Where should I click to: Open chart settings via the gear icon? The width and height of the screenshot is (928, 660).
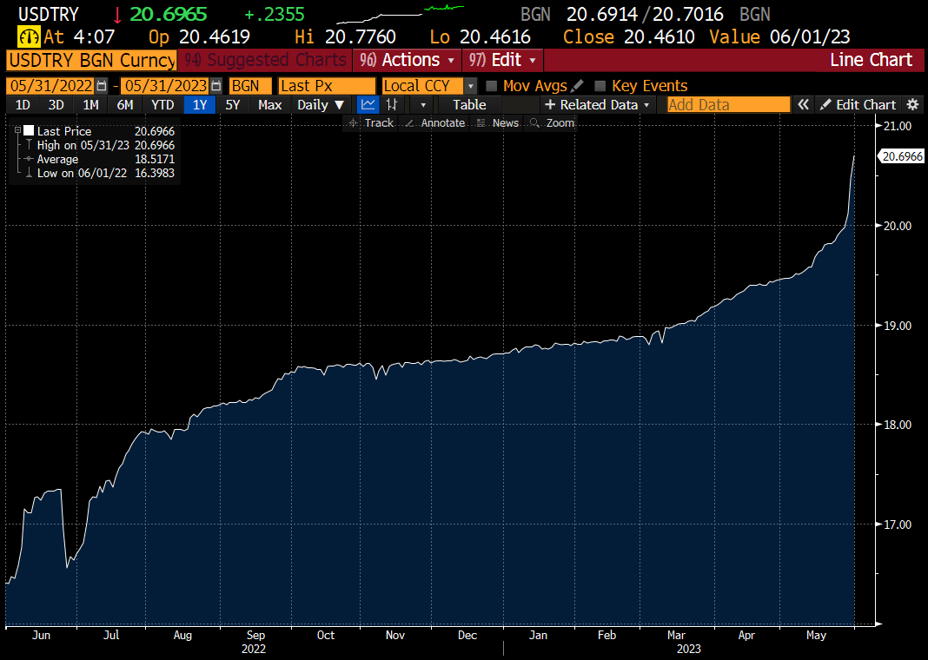click(912, 104)
